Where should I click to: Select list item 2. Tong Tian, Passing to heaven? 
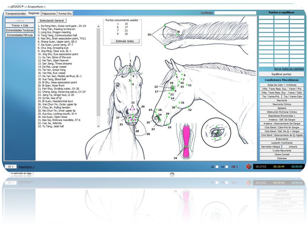point(57,29)
